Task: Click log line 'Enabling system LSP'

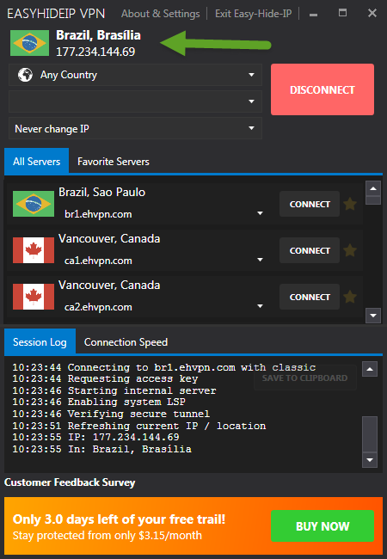Action: [x=99, y=402]
